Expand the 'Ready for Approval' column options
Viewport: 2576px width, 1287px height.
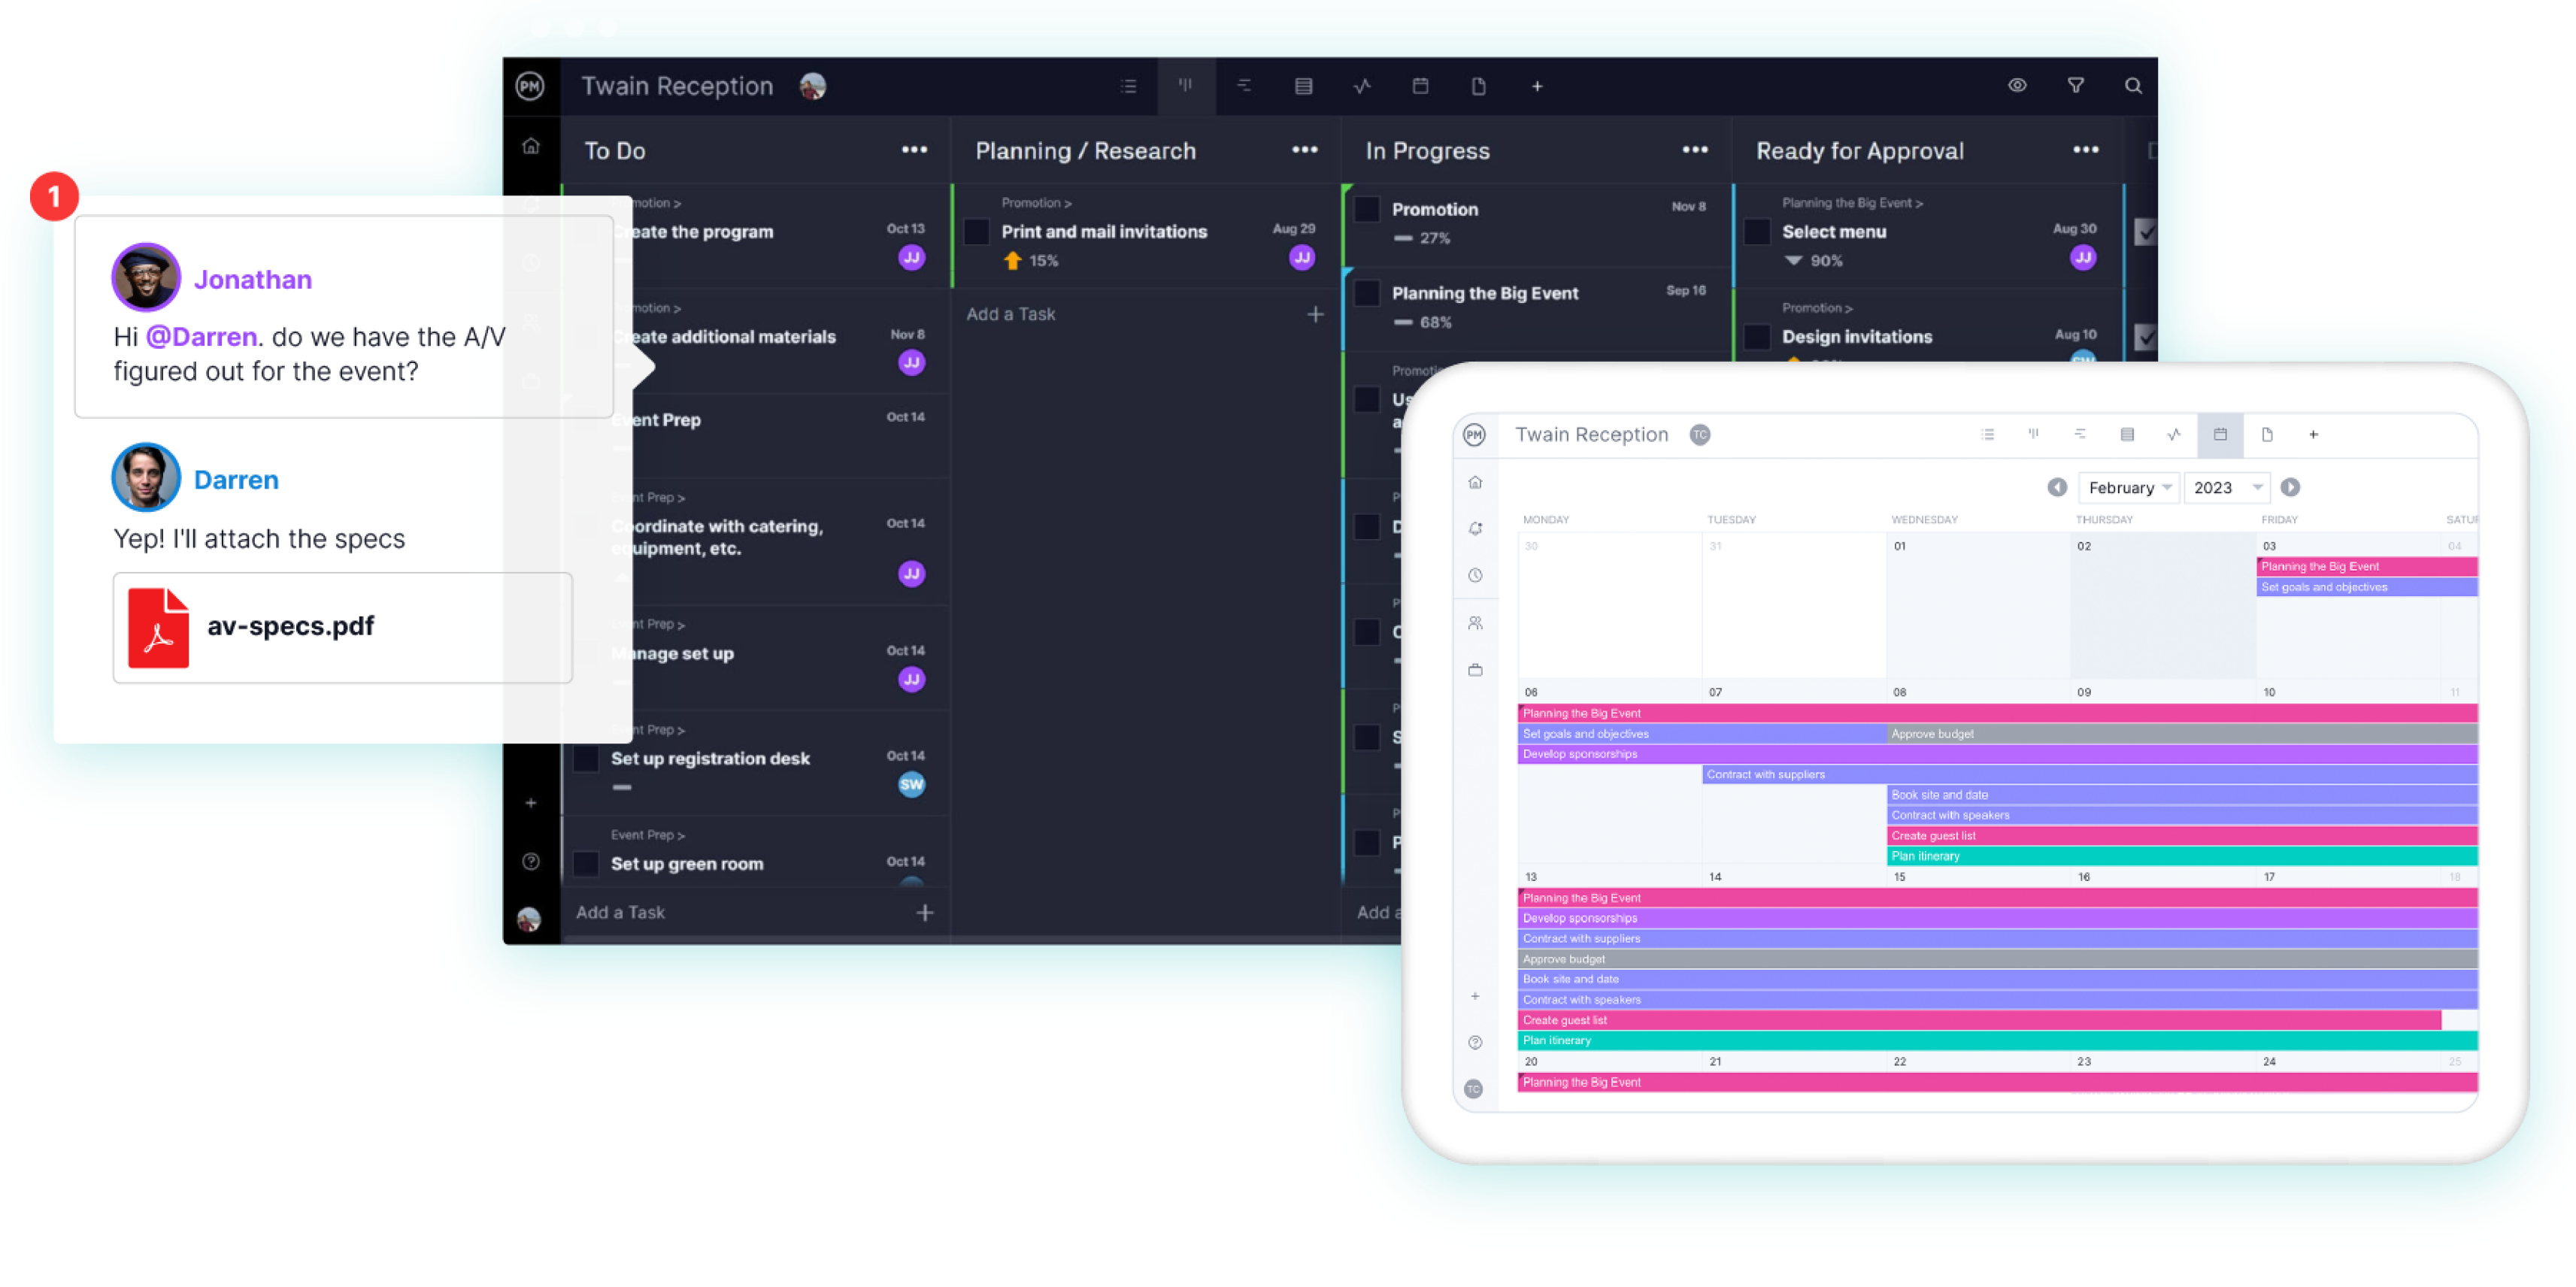2088,151
